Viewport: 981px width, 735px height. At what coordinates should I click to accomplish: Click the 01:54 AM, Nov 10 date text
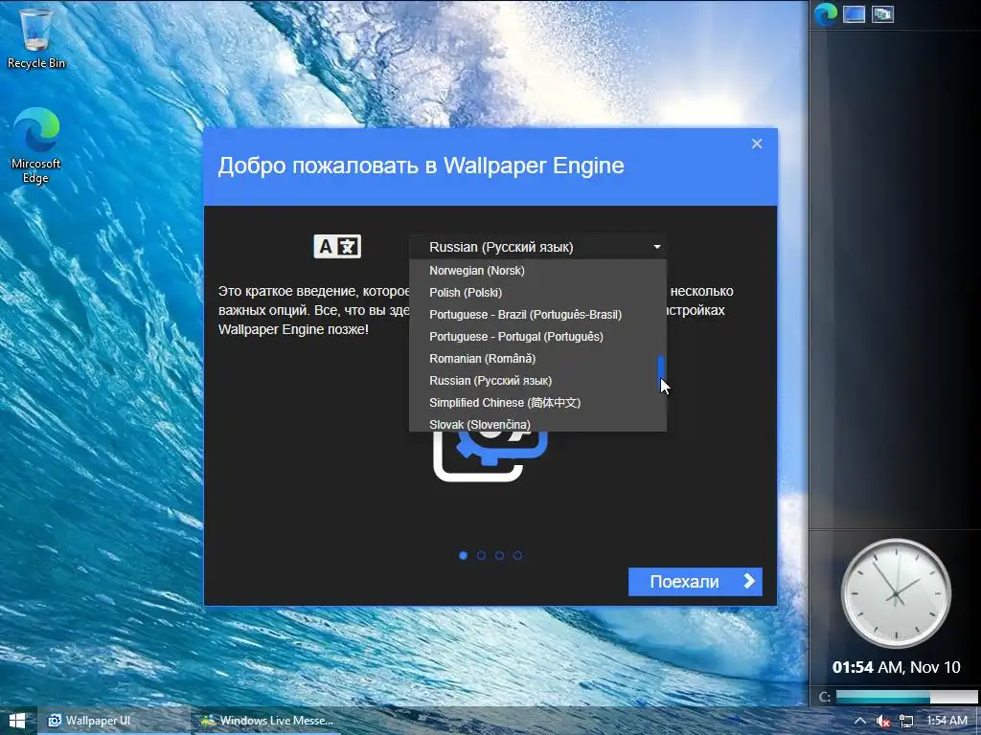click(896, 667)
